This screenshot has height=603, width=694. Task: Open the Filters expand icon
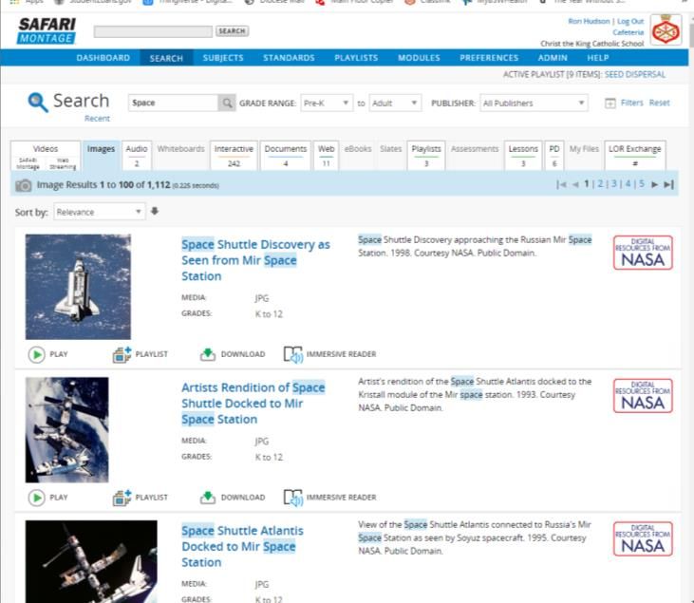point(610,104)
